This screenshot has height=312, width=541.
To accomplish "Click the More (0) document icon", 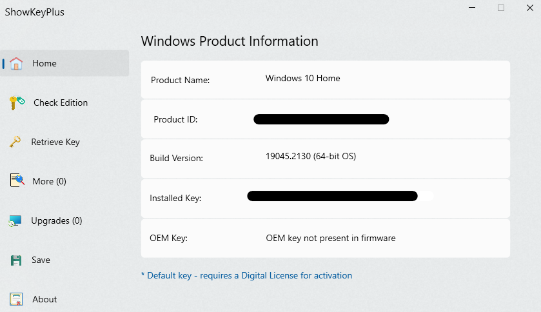I will pos(17,181).
